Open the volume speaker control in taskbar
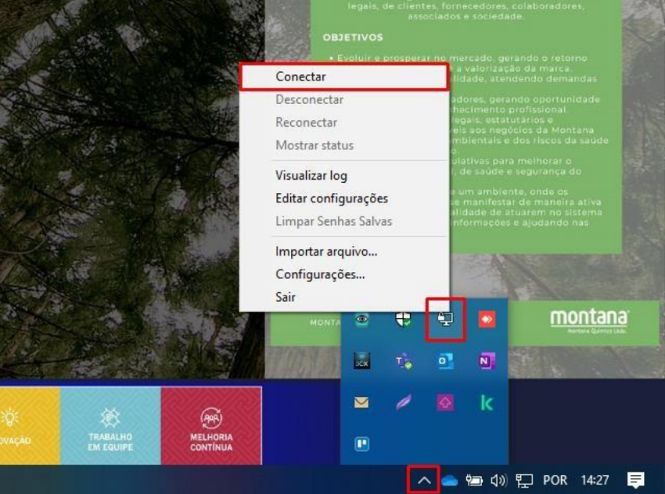This screenshot has width=665, height=494. pos(498,480)
